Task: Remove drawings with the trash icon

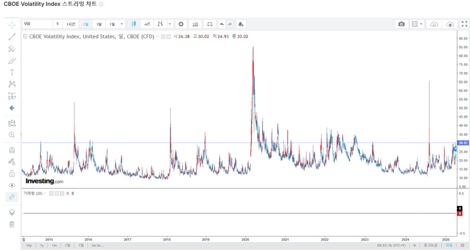Action: (x=12, y=224)
